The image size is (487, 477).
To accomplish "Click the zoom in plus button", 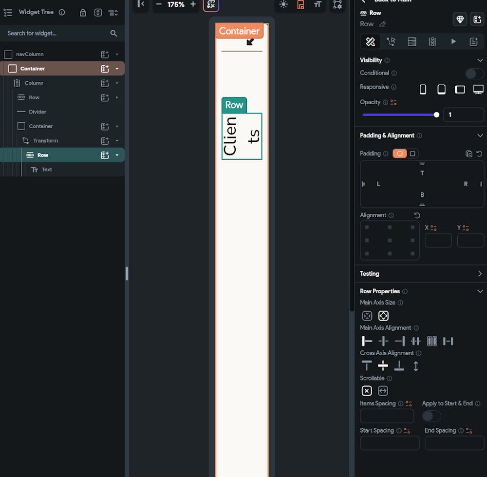I will (x=193, y=4).
